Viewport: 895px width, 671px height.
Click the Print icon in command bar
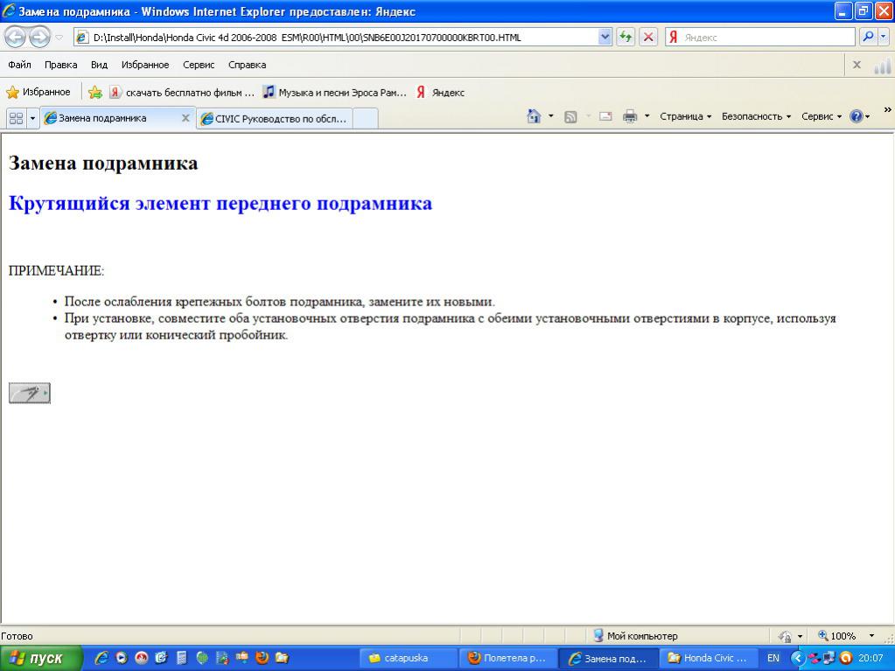click(x=630, y=116)
